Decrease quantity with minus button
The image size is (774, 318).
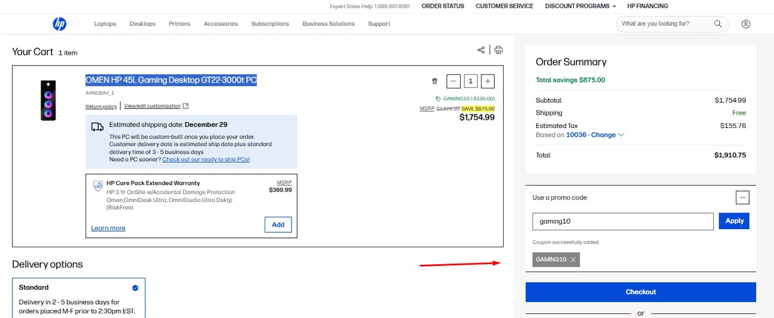pos(453,81)
